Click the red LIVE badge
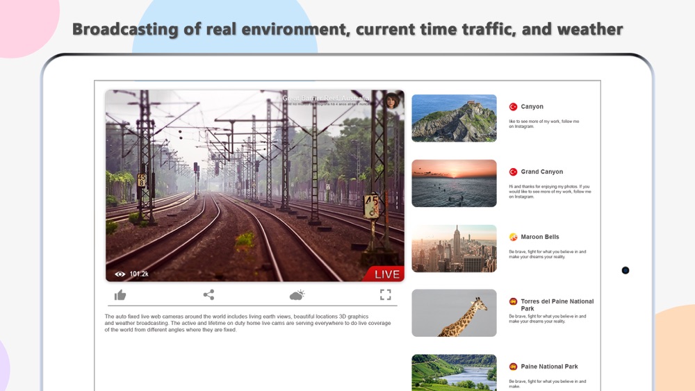Screen dimensions: 695x391 [x=384, y=274]
